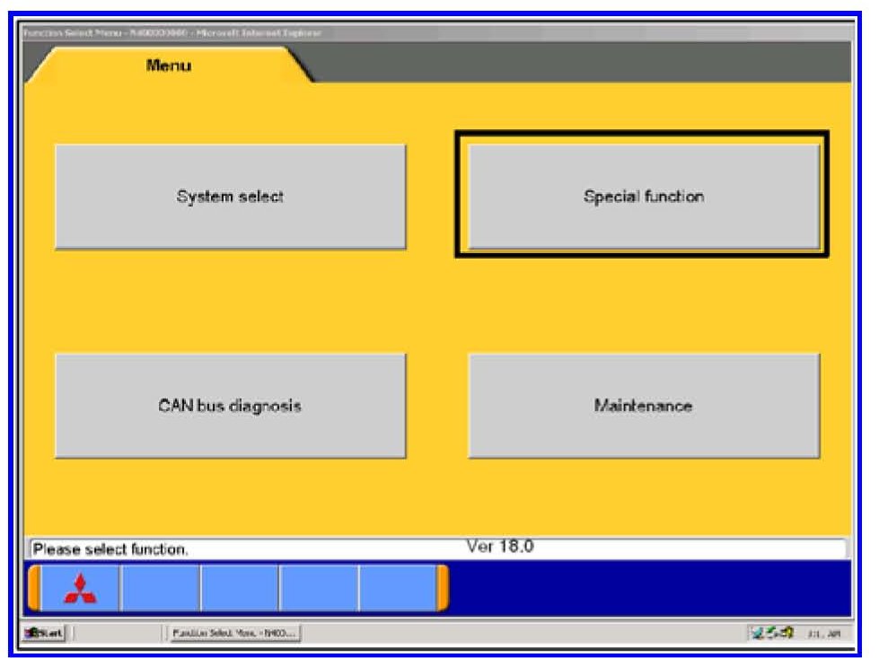Click the last blank toolbar slot before right handle
Screen dimensions: 879x658
[397, 589]
